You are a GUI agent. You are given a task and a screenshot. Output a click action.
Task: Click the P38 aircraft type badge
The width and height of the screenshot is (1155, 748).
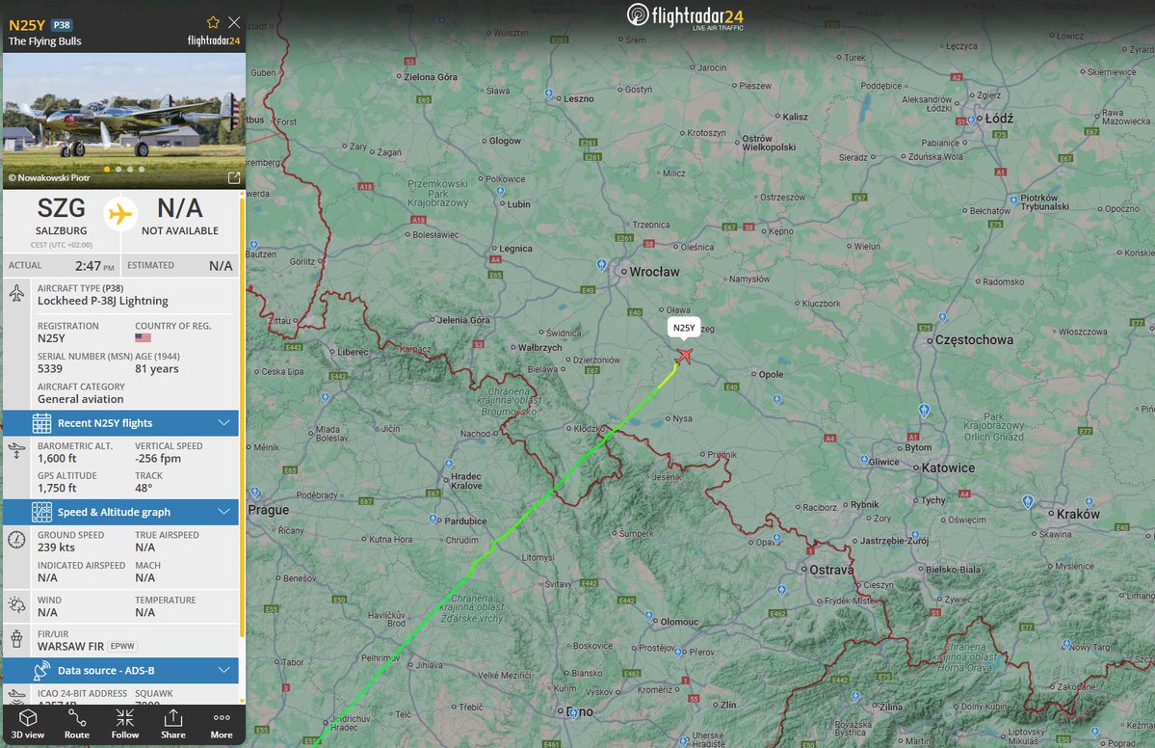click(62, 25)
